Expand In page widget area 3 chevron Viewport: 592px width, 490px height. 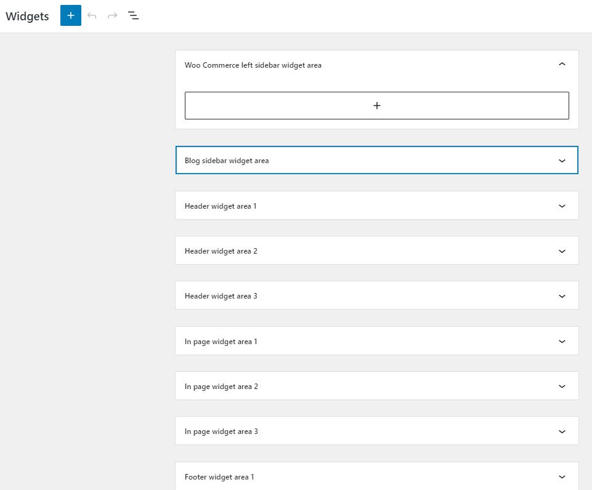pyautogui.click(x=561, y=432)
